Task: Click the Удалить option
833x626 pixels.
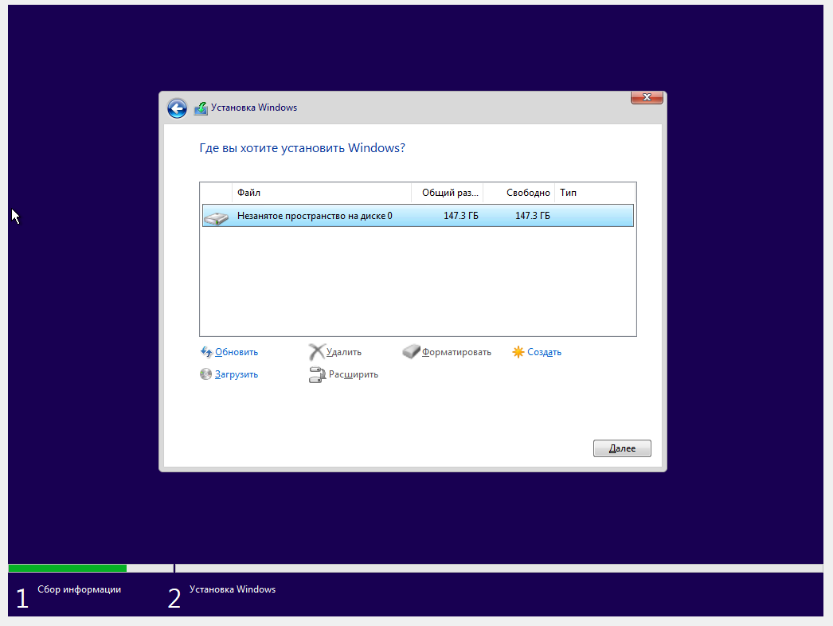Action: coord(344,352)
